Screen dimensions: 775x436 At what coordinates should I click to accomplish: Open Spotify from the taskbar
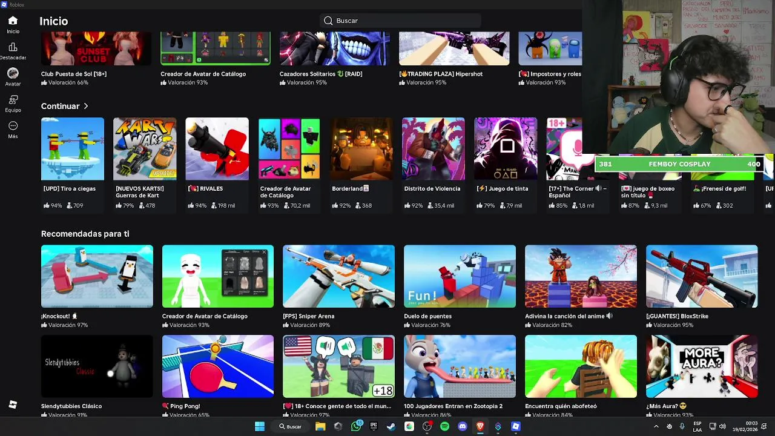point(445,426)
